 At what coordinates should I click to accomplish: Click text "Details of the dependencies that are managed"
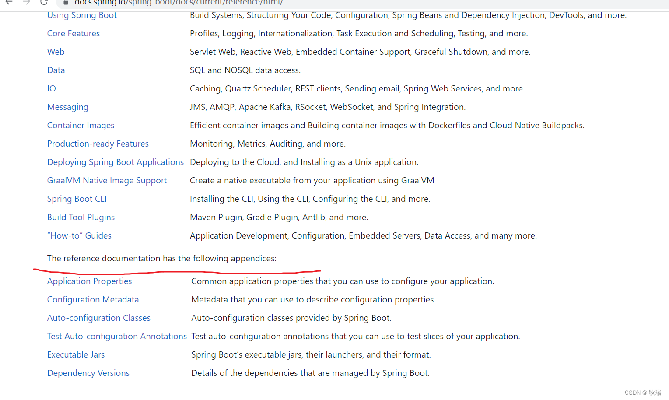pyautogui.click(x=280, y=373)
